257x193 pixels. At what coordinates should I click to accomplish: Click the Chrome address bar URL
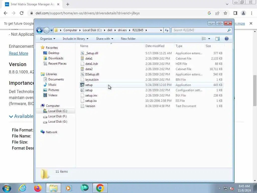coord(88,13)
